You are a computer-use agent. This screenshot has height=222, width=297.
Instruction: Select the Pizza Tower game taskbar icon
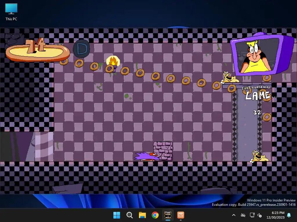[x=168, y=215]
